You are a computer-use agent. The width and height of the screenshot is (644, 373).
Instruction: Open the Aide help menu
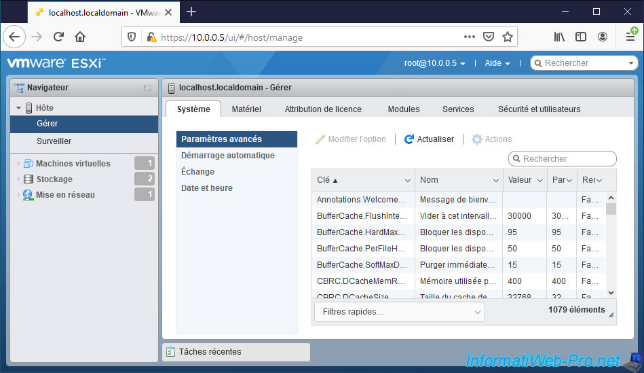point(497,63)
